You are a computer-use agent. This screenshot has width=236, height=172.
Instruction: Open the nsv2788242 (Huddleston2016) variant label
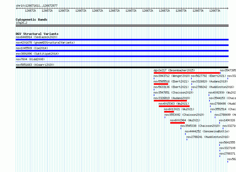point(213,87)
